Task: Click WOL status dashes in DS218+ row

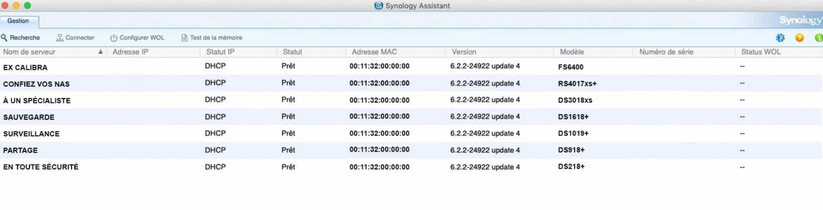Action: tap(742, 167)
